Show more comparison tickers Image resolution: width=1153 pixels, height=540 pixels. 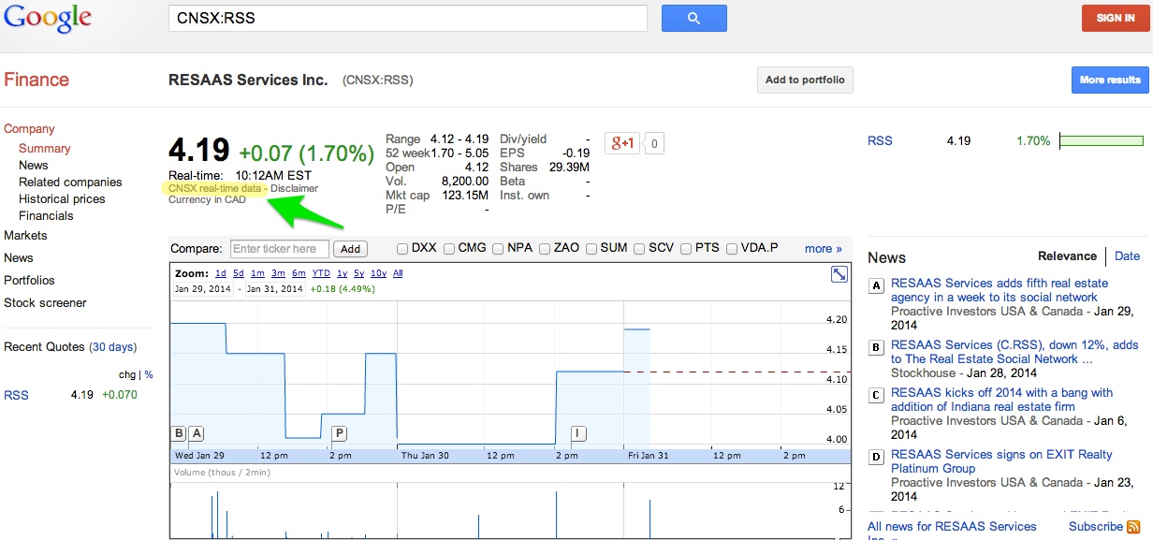pyautogui.click(x=823, y=249)
